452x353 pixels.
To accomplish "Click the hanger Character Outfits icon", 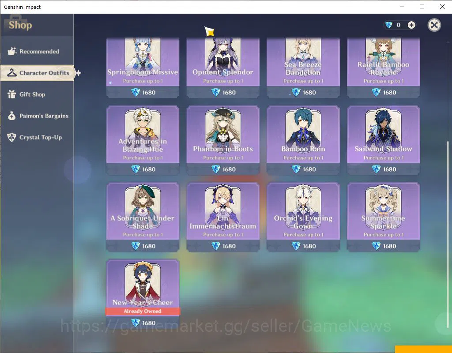I will tap(12, 73).
